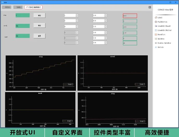The height and width of the screenshot is (137, 179).
Task: Pick the LineEdit(Read) widget icon
Action: coord(156,26)
